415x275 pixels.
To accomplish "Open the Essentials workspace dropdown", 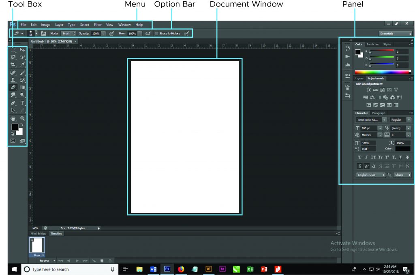I will click(395, 34).
